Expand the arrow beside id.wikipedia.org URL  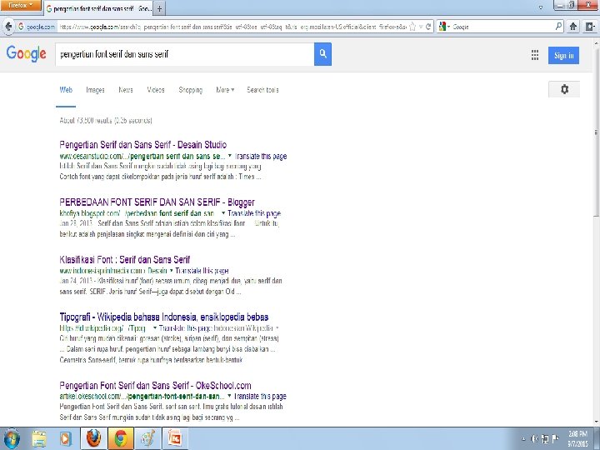(x=155, y=327)
